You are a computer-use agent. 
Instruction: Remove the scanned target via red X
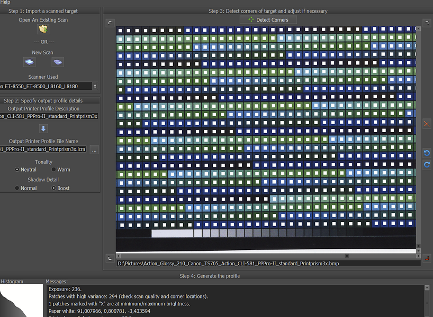[x=426, y=124]
